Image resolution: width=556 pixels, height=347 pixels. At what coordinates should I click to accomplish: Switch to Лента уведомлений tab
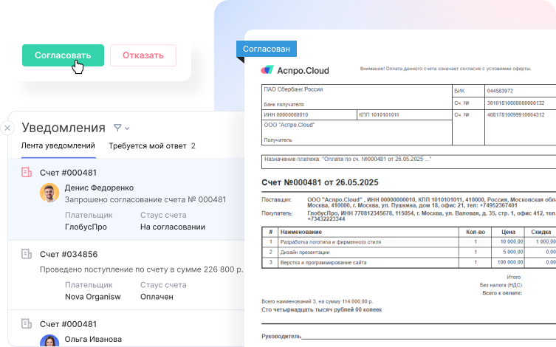58,146
